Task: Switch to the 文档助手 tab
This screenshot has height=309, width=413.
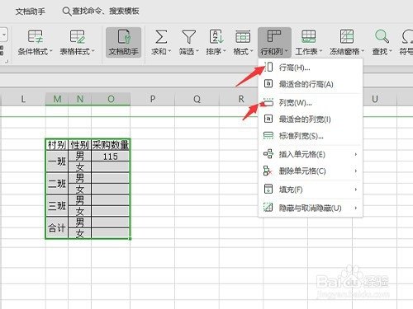Action: click(x=30, y=12)
